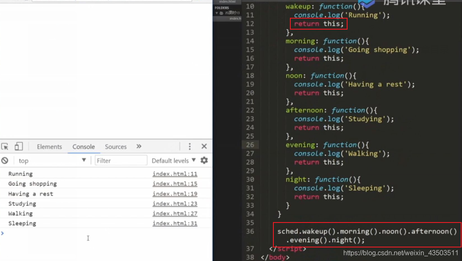Select the 'Walking' console message
The height and width of the screenshot is (261, 462).
point(20,213)
